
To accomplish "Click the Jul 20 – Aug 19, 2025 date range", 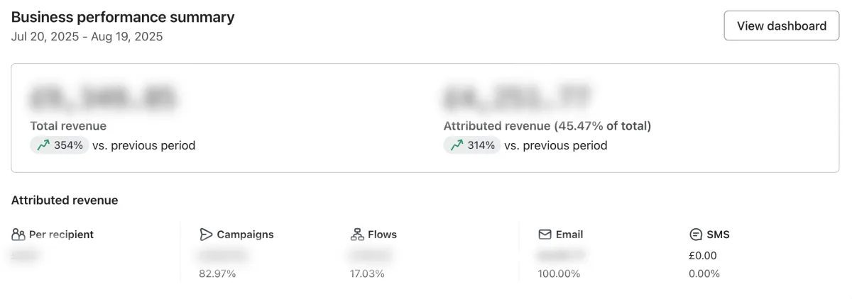I will pos(87,36).
